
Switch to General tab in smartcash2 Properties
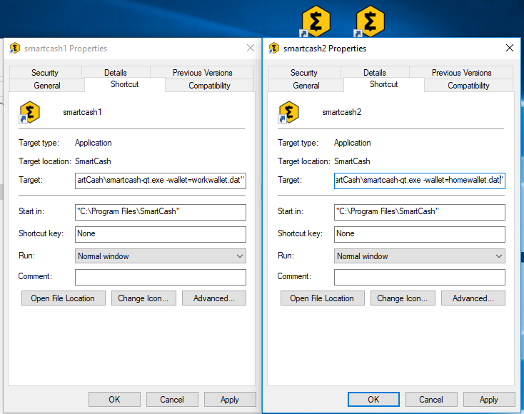(x=306, y=85)
